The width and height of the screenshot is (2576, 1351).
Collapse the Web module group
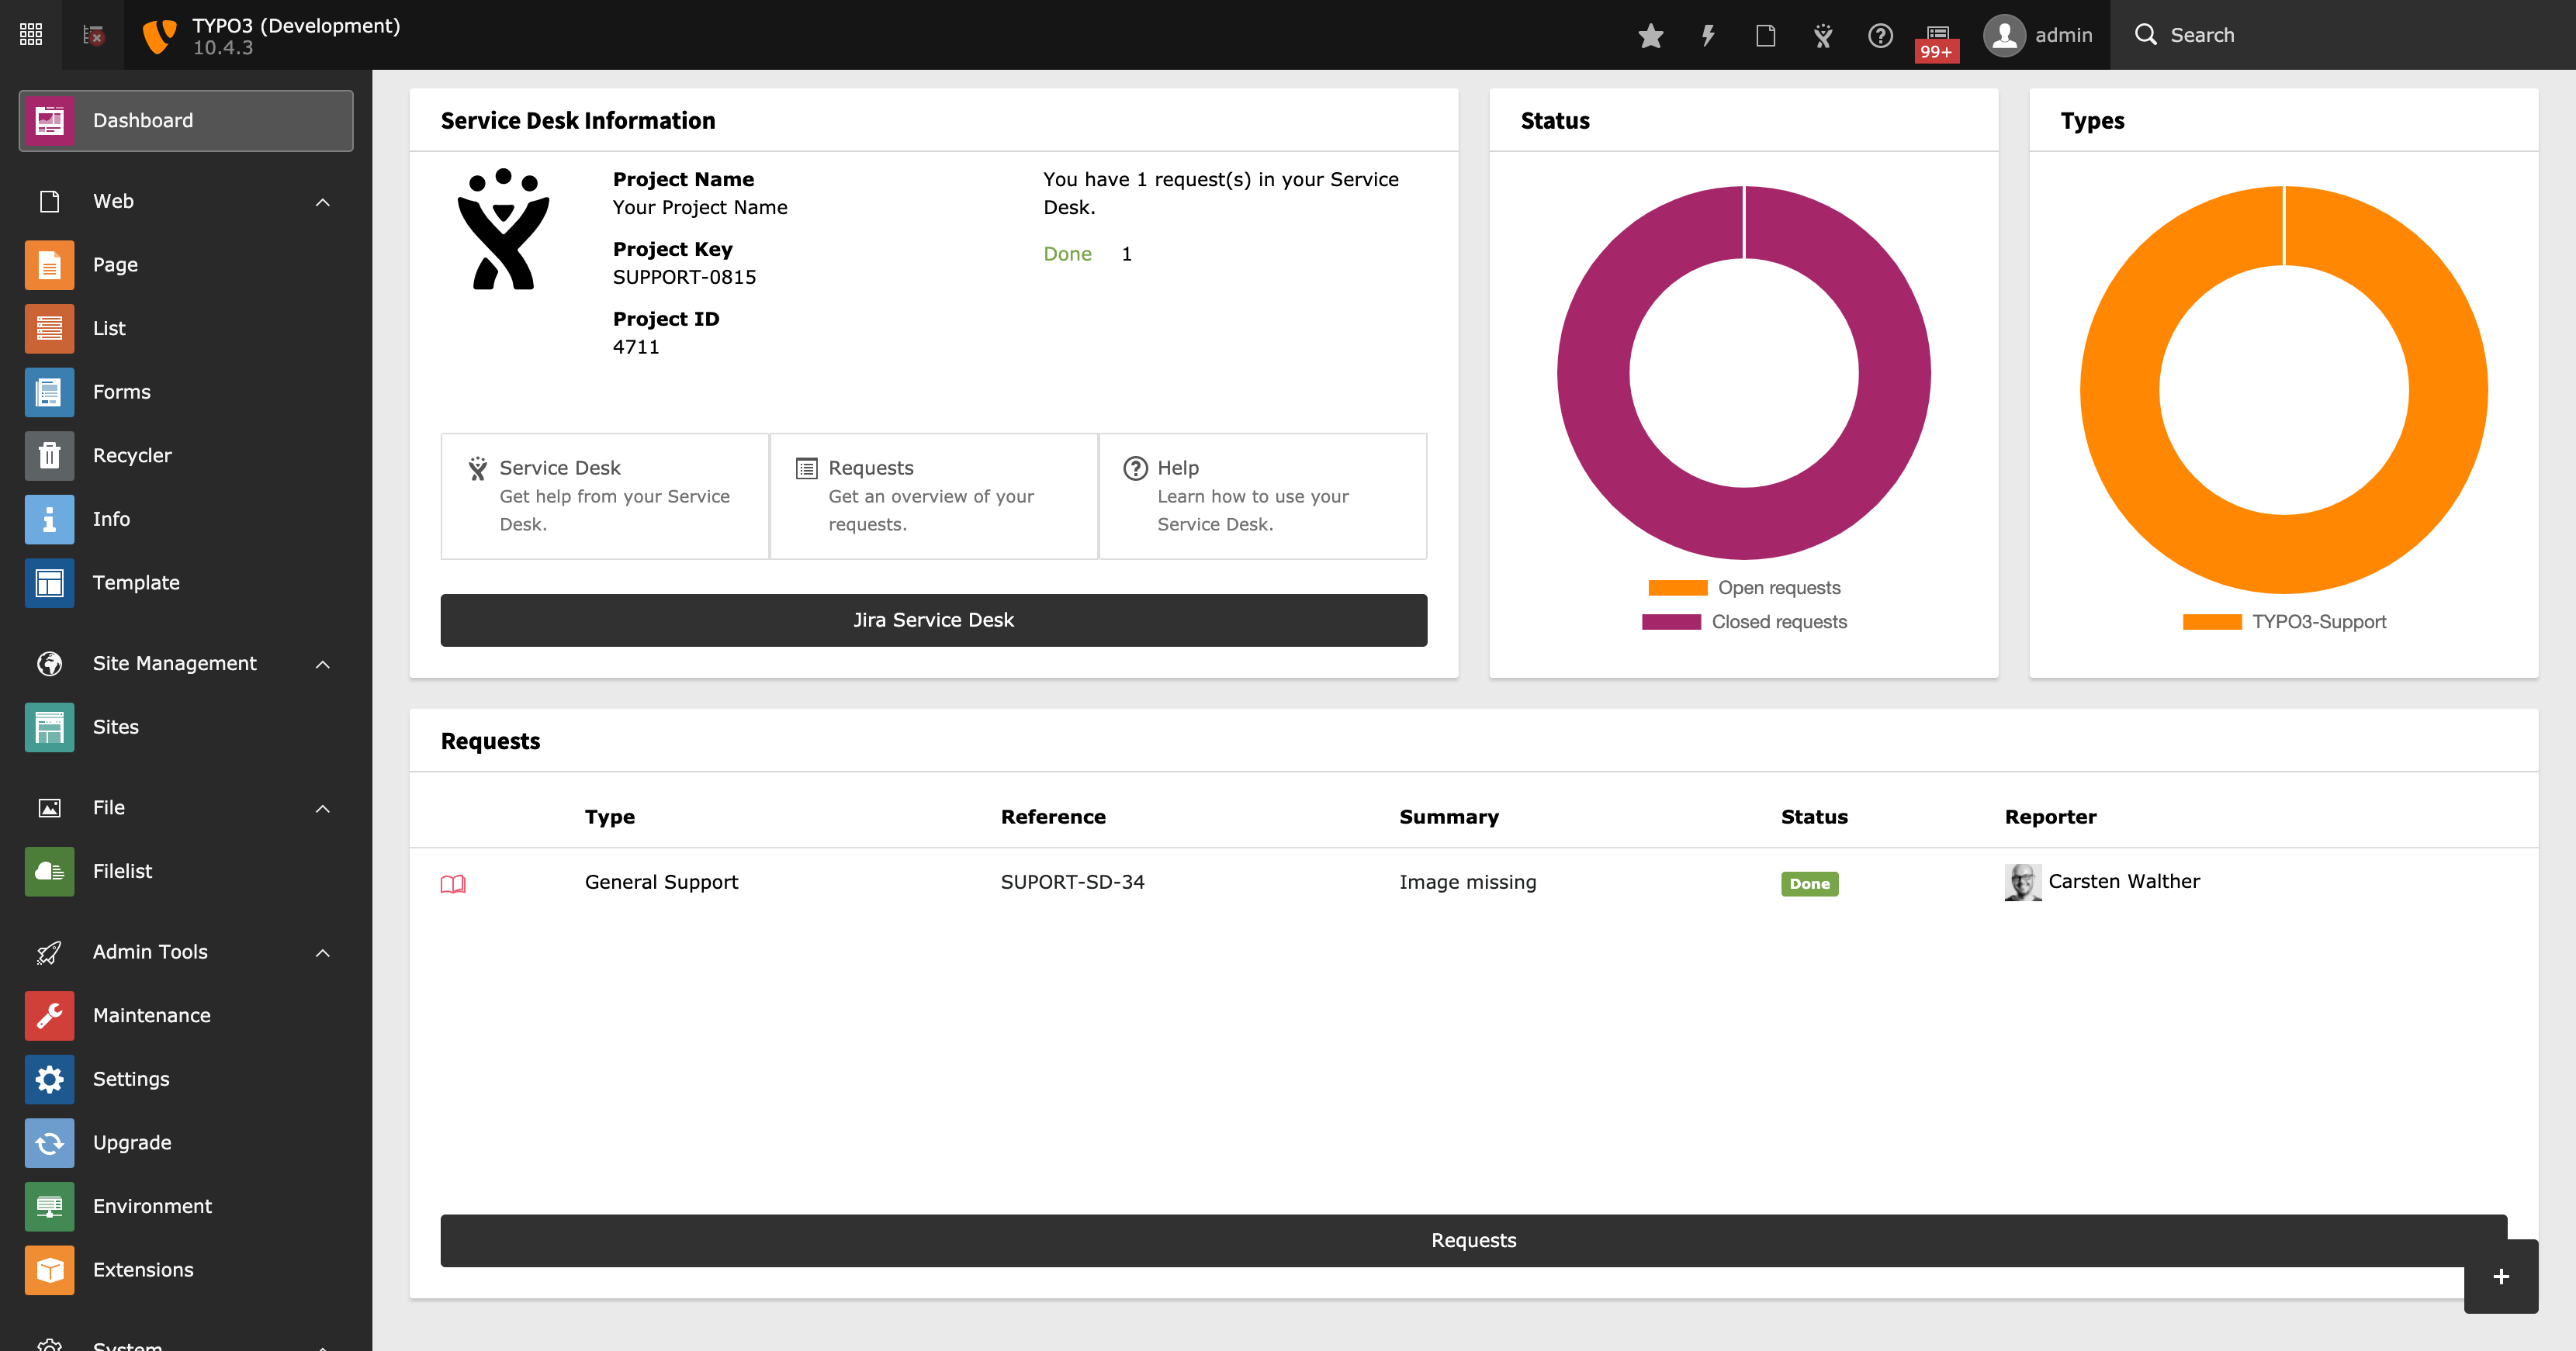(x=322, y=202)
